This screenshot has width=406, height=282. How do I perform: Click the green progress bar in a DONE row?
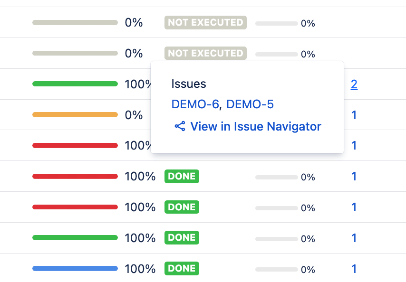[x=75, y=237]
